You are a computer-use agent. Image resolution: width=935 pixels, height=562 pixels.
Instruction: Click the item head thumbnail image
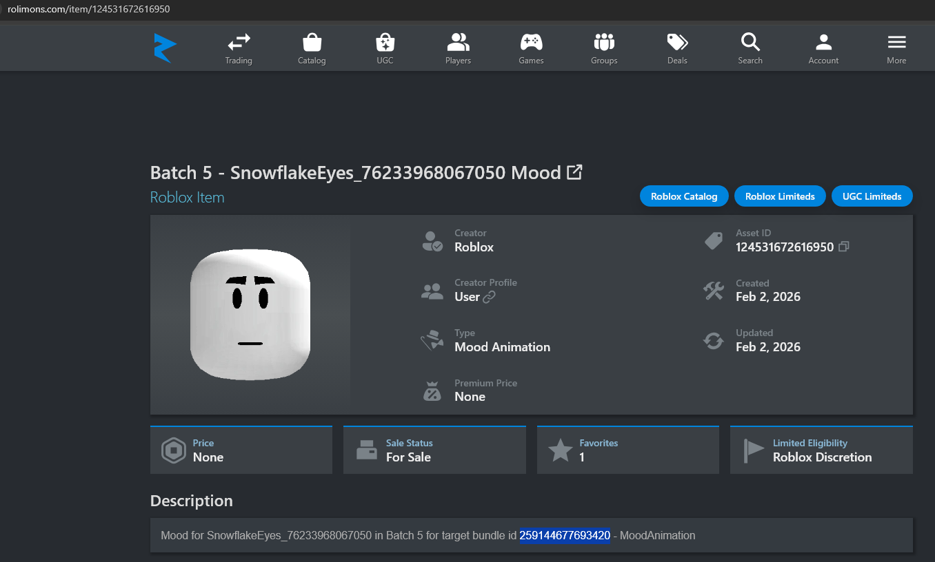click(x=250, y=315)
